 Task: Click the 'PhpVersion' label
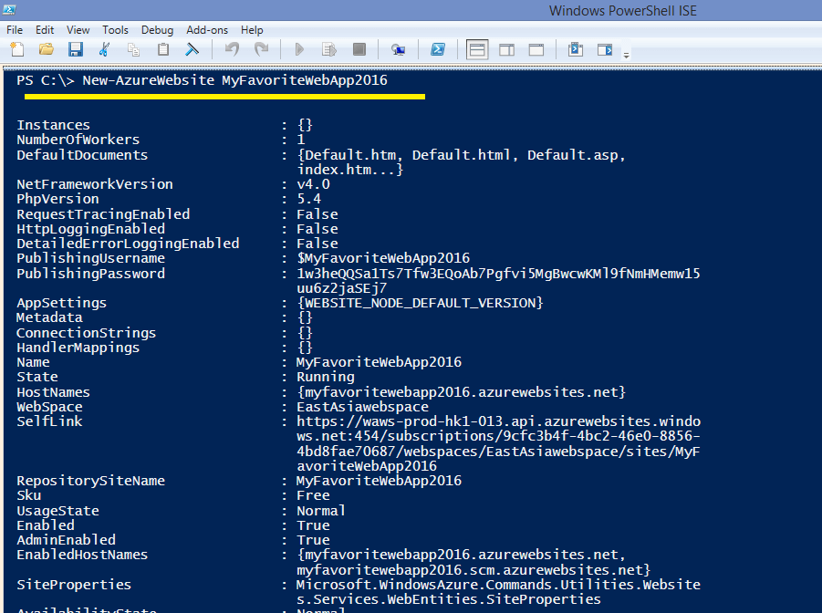(57, 199)
